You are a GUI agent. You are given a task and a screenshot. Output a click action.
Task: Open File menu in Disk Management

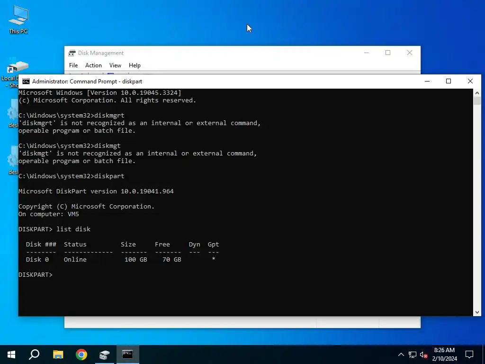[73, 65]
